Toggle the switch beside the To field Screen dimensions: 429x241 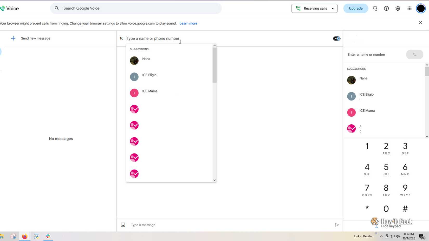click(337, 38)
